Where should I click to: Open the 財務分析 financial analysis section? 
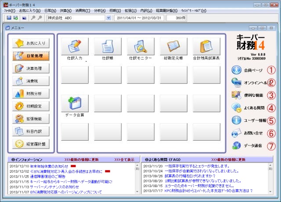coord(31,94)
